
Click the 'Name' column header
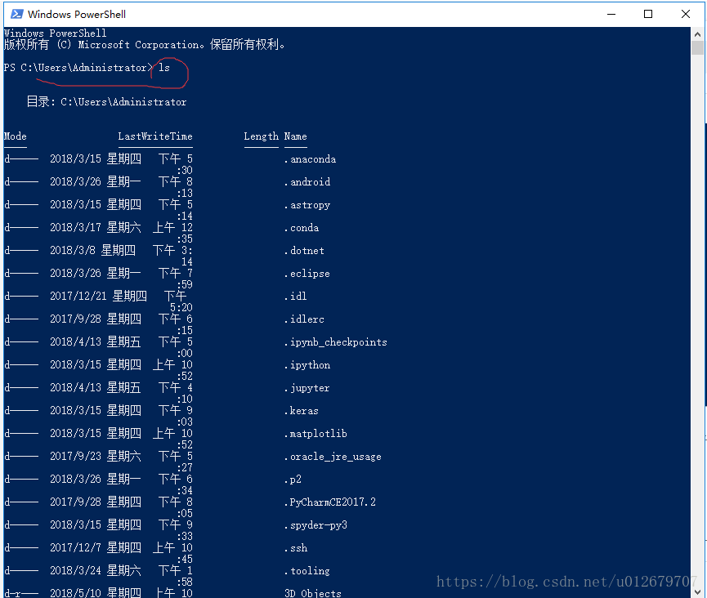coord(295,136)
